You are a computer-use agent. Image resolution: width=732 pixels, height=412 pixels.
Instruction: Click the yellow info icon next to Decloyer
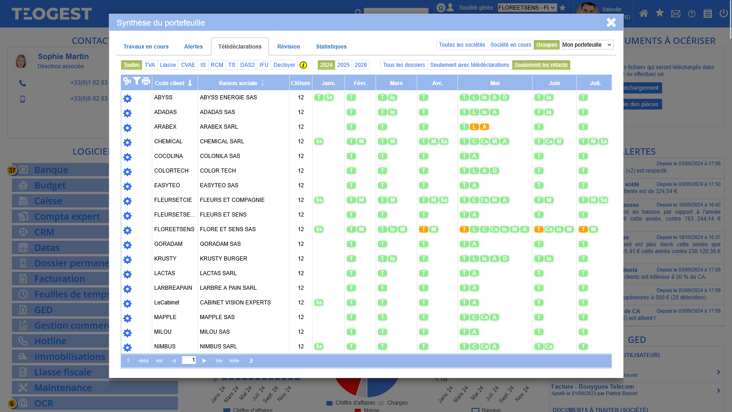303,65
